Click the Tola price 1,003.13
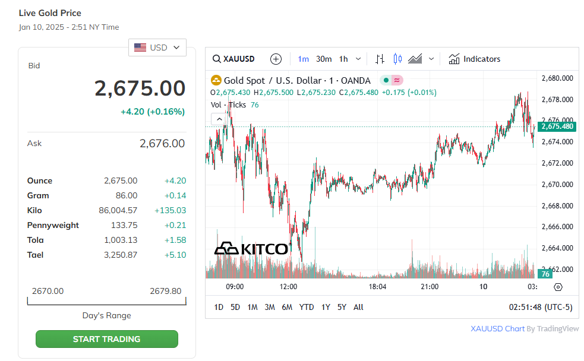 click(121, 240)
